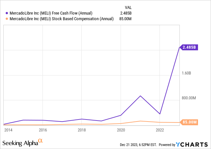
Task: Click the 2022 x-axis label
Action: pos(160,130)
